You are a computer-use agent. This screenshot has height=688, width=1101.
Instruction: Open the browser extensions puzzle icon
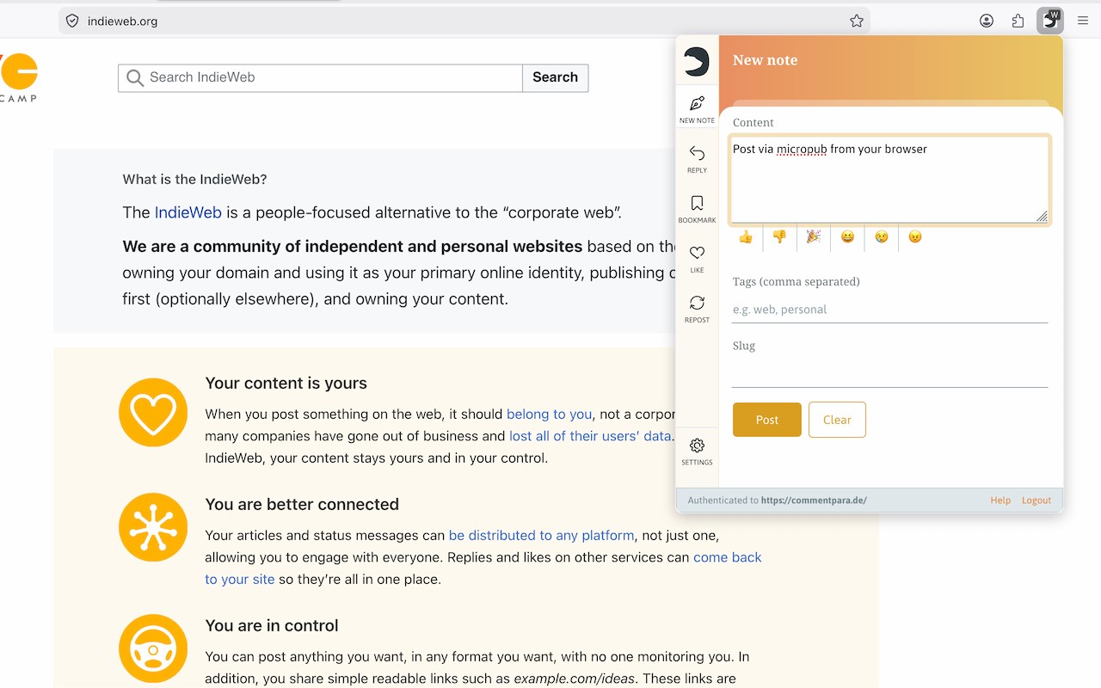pyautogui.click(x=1018, y=21)
